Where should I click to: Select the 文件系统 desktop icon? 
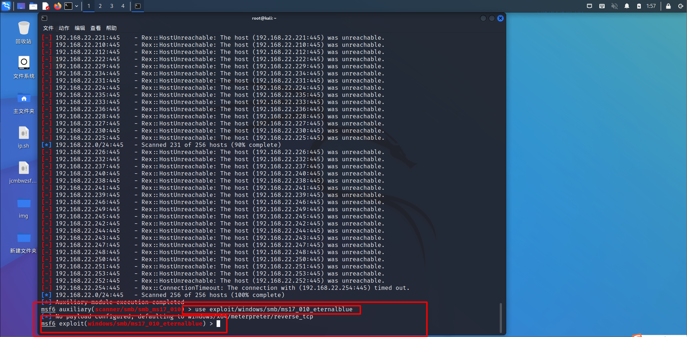click(24, 67)
